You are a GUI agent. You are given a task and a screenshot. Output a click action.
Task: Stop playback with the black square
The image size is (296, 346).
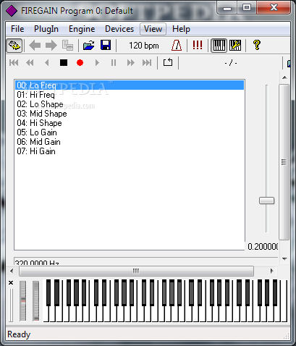pos(64,63)
